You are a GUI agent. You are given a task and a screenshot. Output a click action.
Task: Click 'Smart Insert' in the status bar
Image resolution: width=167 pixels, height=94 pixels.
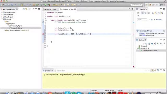point(109,91)
